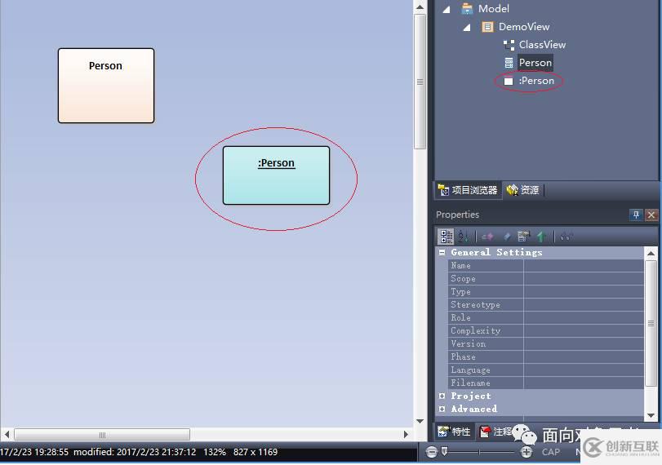Click the green up arrow in Properties toolbar
This screenshot has height=465, width=662.
coord(542,237)
